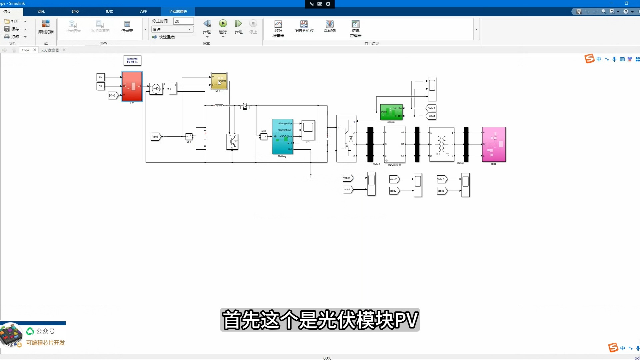Expand the Open (打开) dropdown arrow
The width and height of the screenshot is (640, 360).
tap(25, 21)
